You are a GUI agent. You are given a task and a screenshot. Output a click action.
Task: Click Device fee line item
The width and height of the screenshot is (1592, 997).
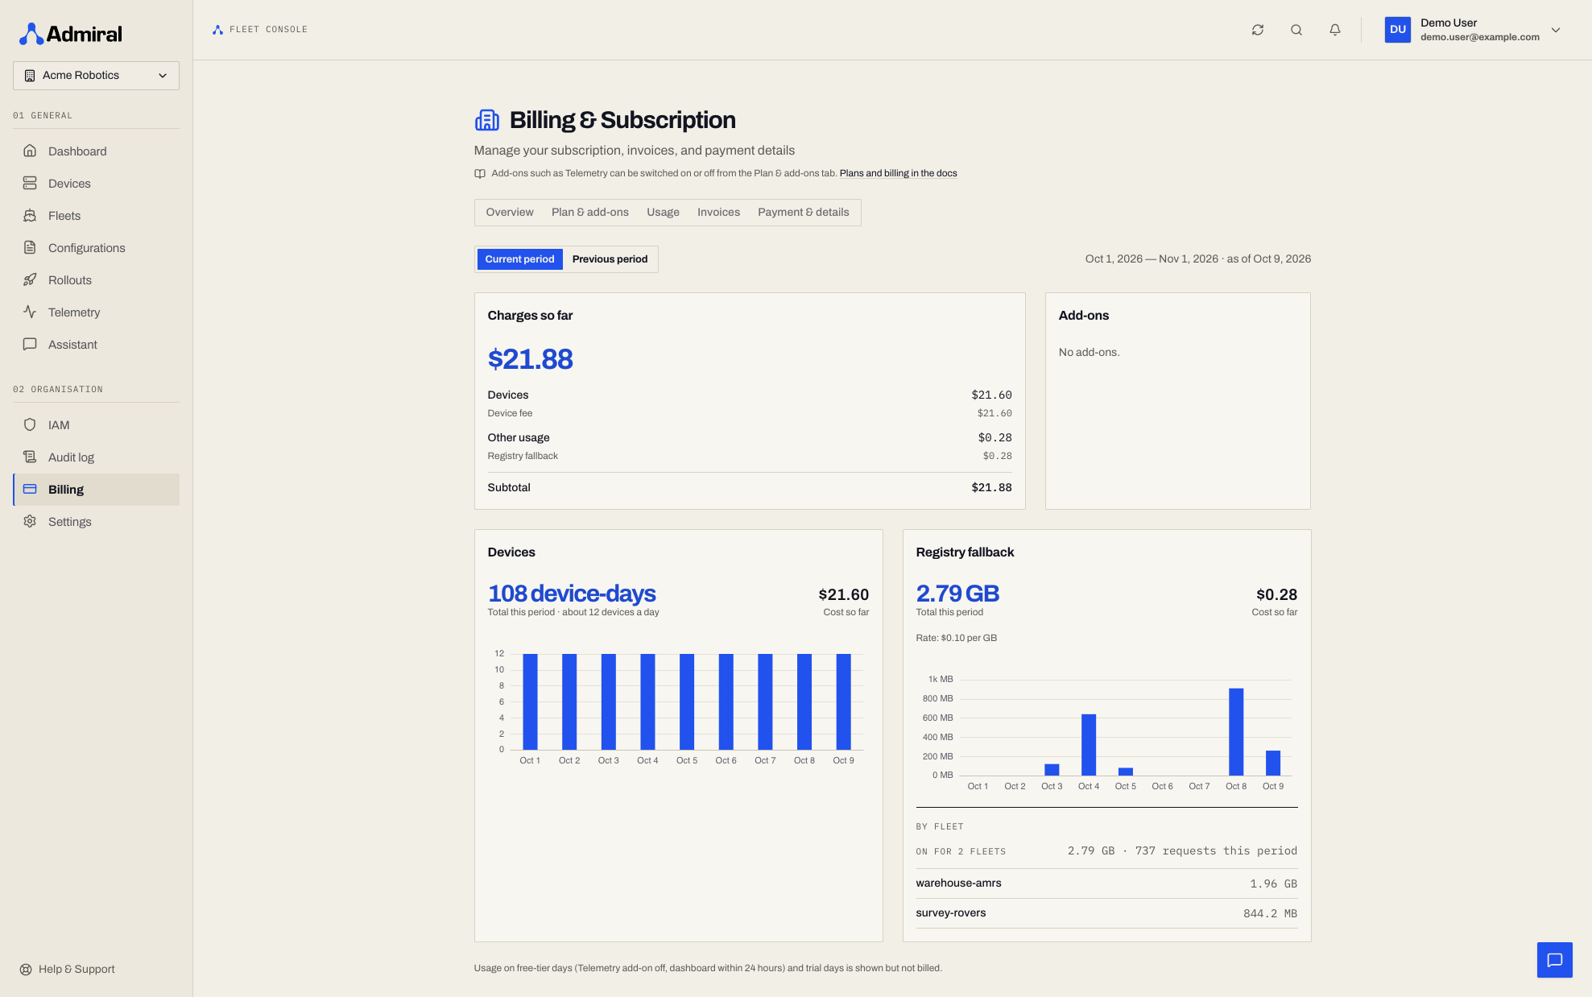750,413
